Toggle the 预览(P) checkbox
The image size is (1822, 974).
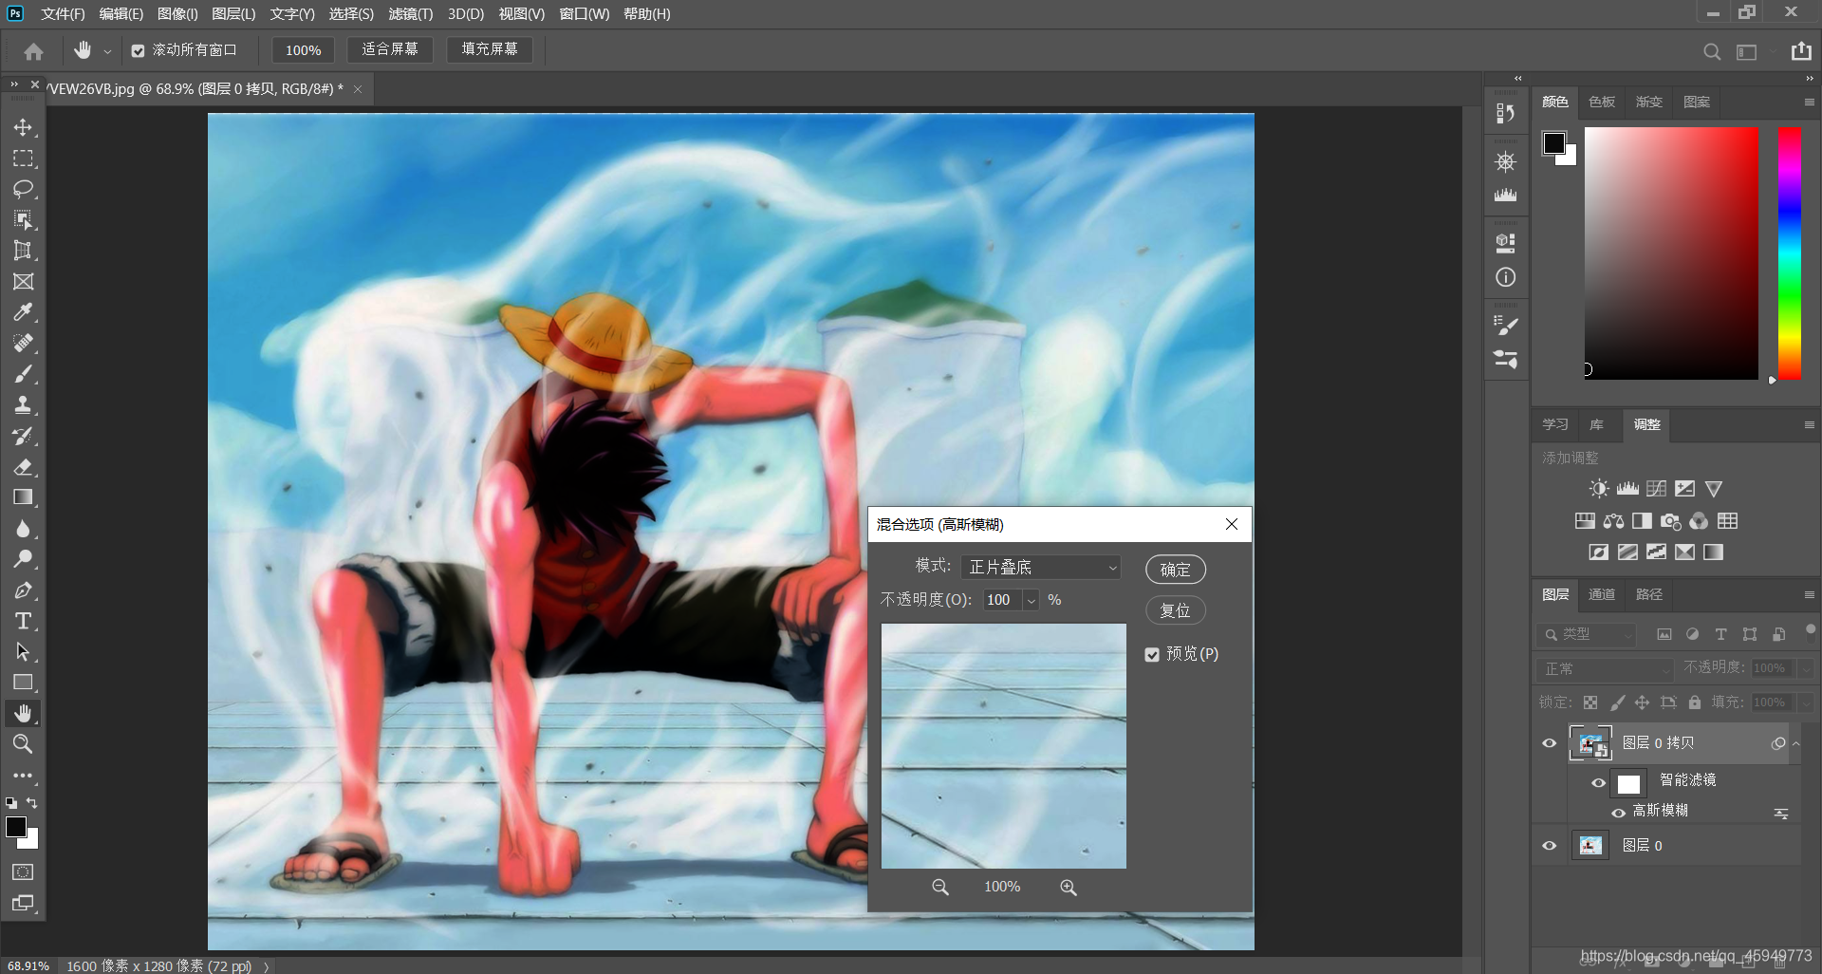pyautogui.click(x=1152, y=654)
